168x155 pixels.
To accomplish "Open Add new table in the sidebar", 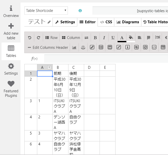I will pos(11,31).
